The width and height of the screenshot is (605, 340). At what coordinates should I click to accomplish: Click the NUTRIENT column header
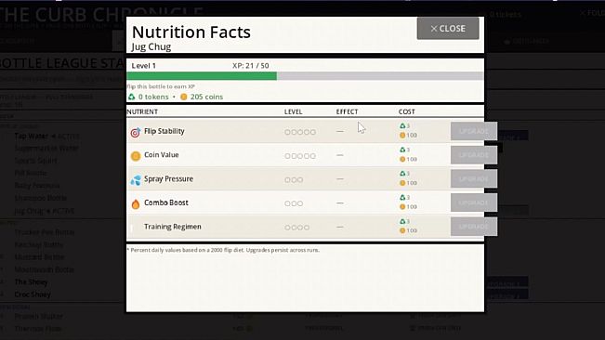click(142, 111)
